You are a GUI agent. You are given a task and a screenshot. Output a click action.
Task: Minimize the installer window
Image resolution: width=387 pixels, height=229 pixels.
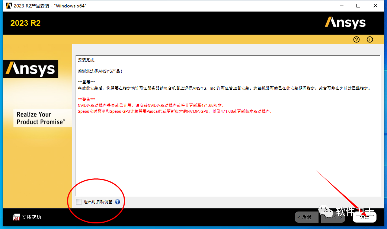[x=342, y=6]
